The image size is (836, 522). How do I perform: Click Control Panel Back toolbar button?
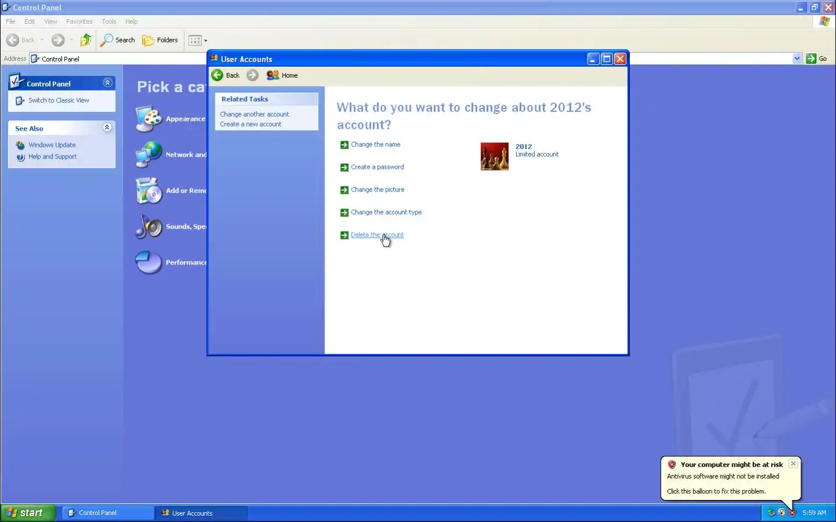point(20,40)
